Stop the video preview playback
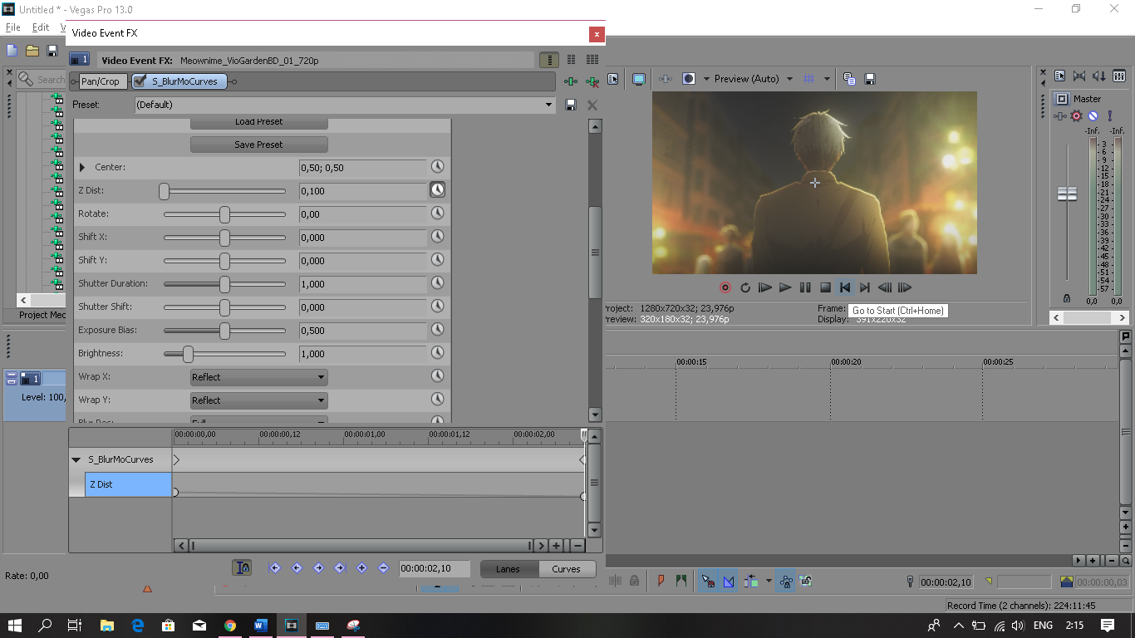This screenshot has height=638, width=1135. point(825,287)
